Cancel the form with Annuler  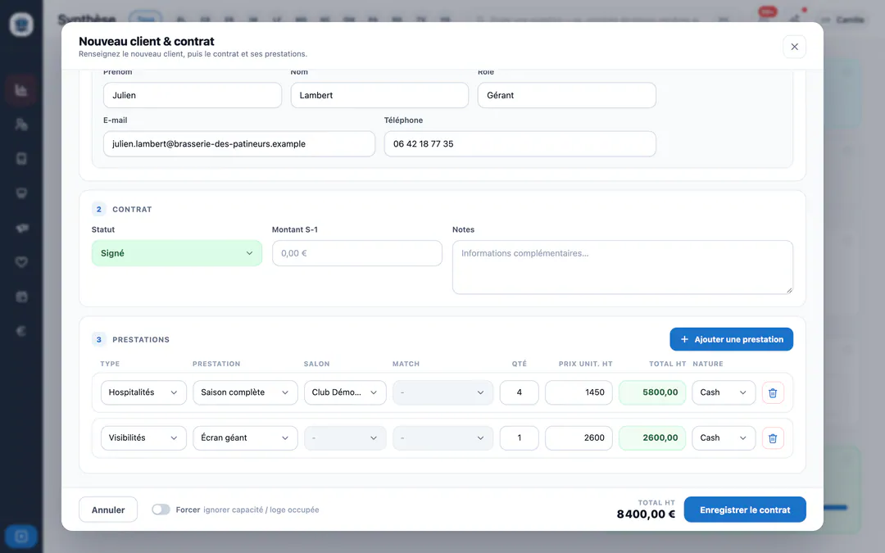pyautogui.click(x=108, y=510)
